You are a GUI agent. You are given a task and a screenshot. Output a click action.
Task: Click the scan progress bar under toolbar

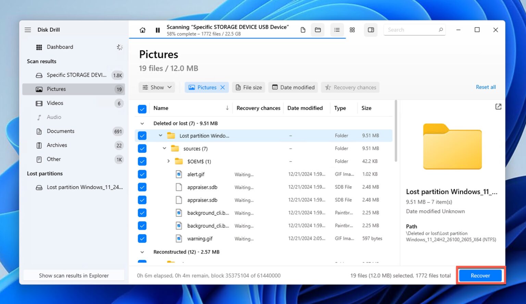click(236, 39)
